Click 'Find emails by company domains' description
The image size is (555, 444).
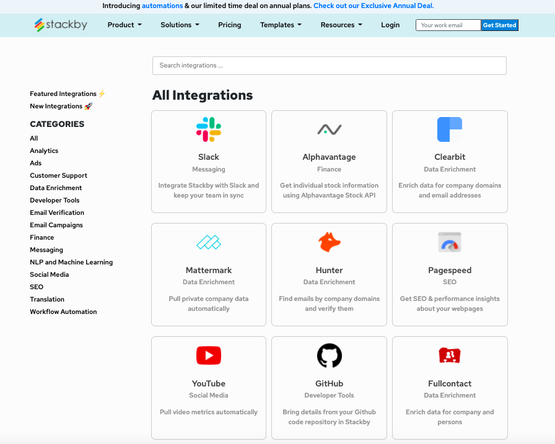click(x=329, y=303)
